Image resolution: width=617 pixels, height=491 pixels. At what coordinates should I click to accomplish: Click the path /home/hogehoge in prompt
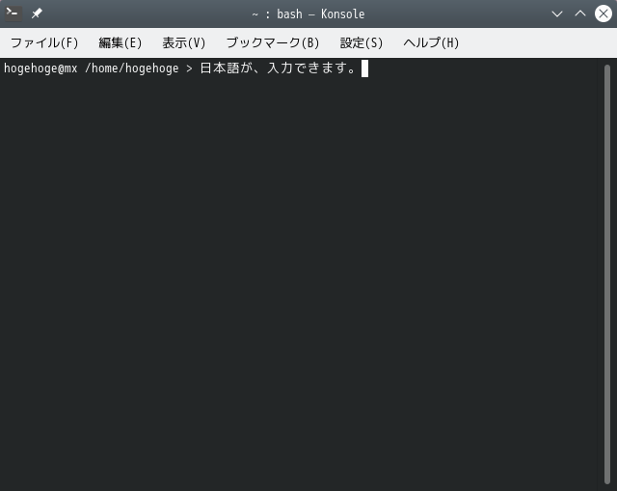tap(132, 68)
